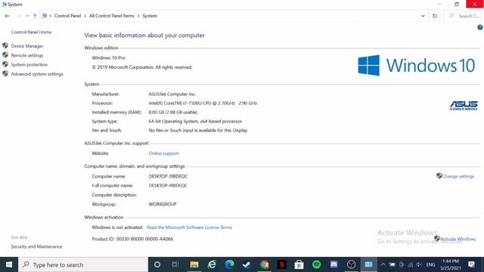Click the network tray icon
484x272 pixels.
point(410,264)
